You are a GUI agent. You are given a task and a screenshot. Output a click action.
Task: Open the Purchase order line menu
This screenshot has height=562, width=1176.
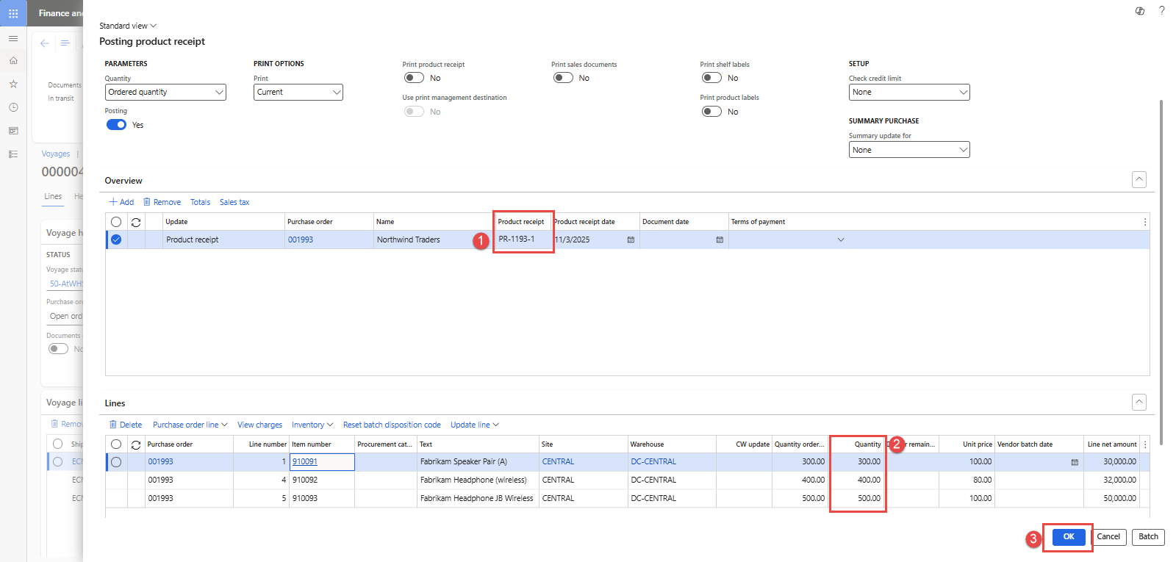[x=190, y=425]
